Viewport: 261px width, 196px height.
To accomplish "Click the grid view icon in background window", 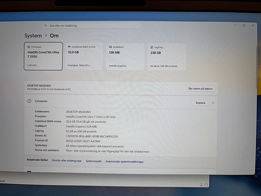I will [206, 185].
